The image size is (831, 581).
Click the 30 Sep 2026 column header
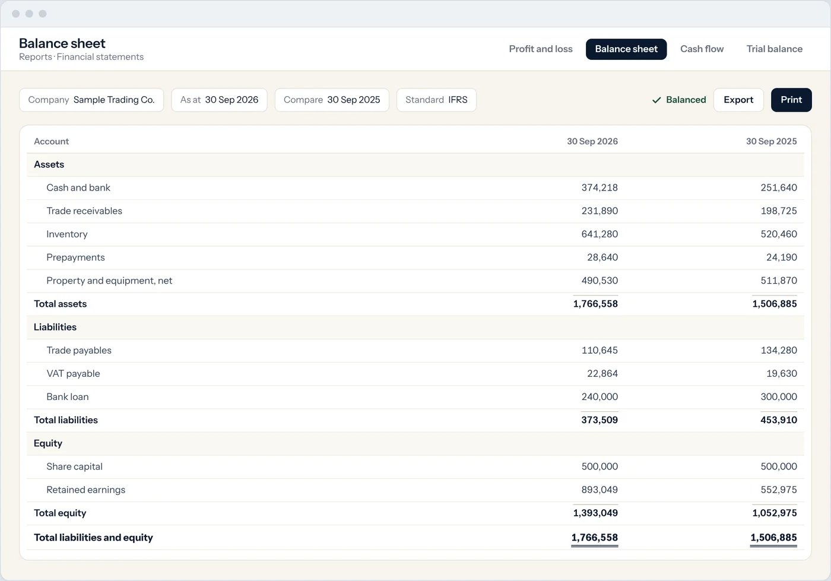click(x=592, y=141)
